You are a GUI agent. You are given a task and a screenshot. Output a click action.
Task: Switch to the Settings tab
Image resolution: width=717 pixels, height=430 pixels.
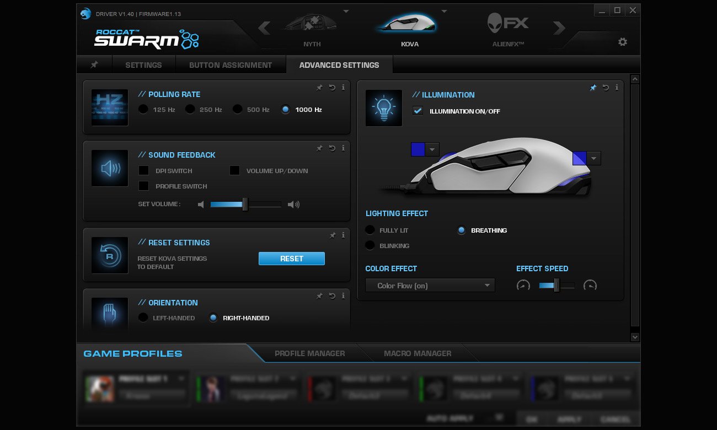click(143, 64)
